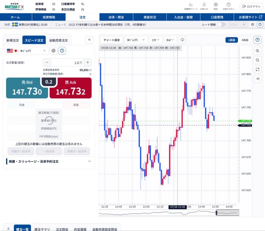This screenshot has height=231, width=265.
Task: Click the 売 Bid 147.730 sell button
Action: [27, 88]
